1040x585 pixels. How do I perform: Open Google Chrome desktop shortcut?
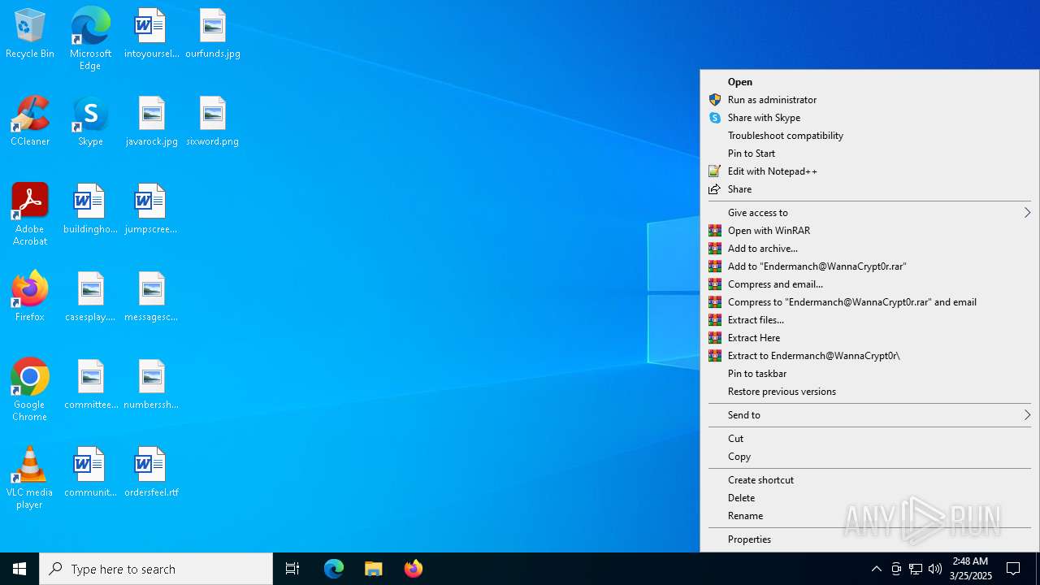(x=30, y=390)
